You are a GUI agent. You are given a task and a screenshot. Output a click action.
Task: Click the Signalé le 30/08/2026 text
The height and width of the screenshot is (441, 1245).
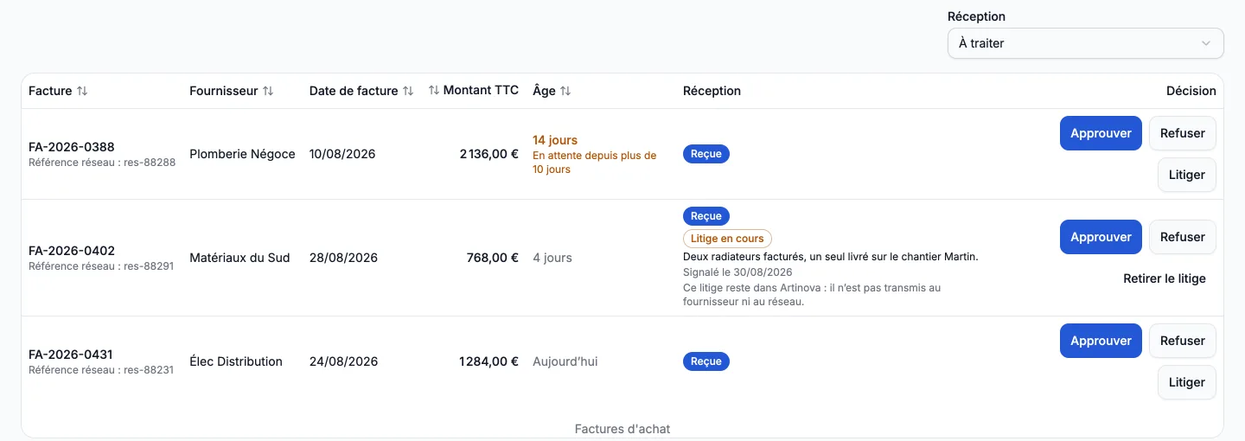coord(737,272)
